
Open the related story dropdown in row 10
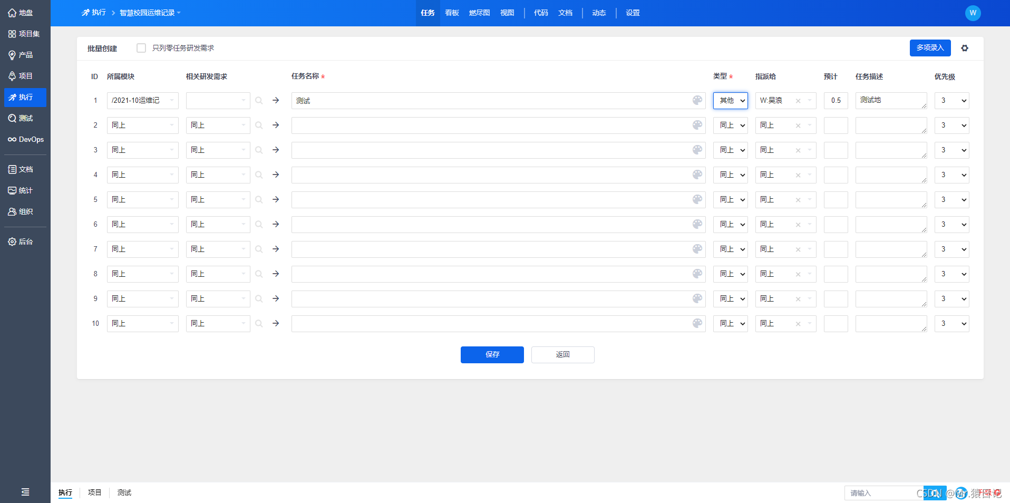pos(218,324)
